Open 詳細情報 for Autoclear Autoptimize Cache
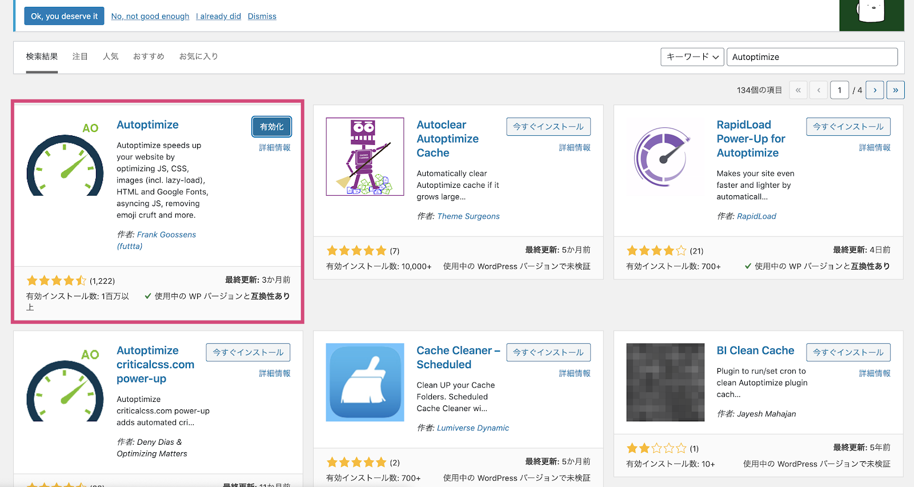Viewport: 914px width, 487px height. pyautogui.click(x=575, y=147)
